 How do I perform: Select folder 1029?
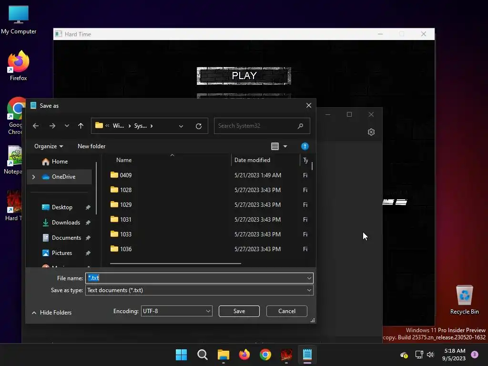click(x=126, y=205)
